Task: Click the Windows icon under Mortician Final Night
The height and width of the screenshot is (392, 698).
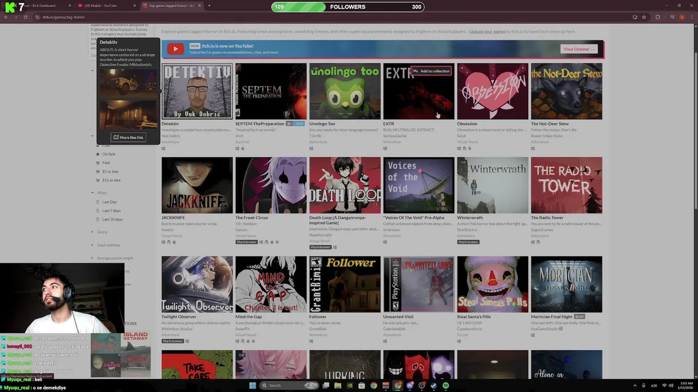Action: 533,335
